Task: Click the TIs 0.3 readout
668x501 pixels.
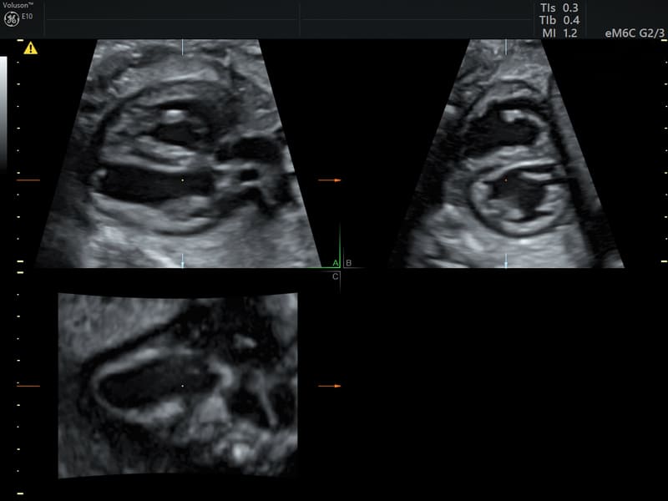Action: (x=559, y=8)
